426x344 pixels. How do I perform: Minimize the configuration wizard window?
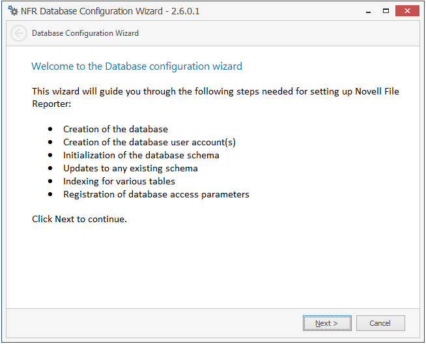(367, 10)
